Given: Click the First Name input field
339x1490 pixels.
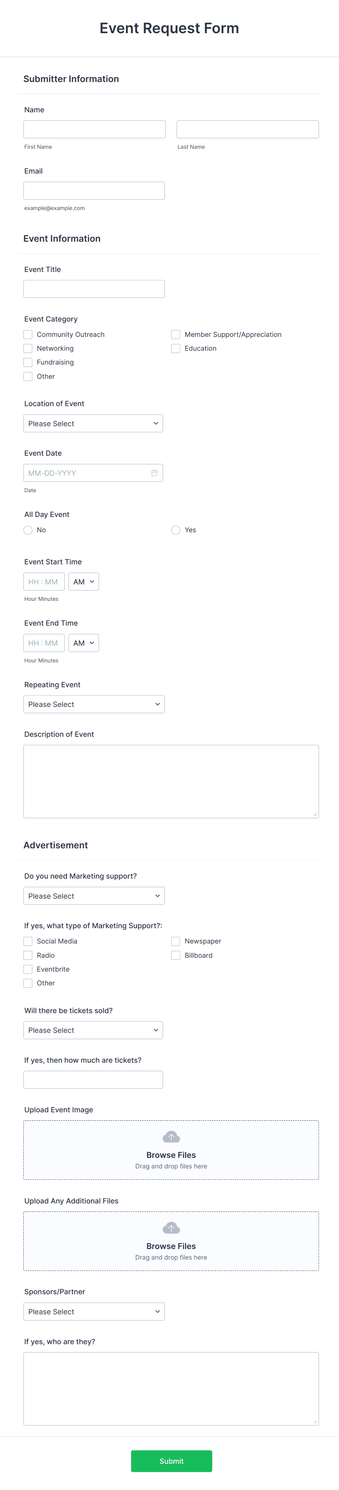Looking at the screenshot, I should pyautogui.click(x=94, y=129).
